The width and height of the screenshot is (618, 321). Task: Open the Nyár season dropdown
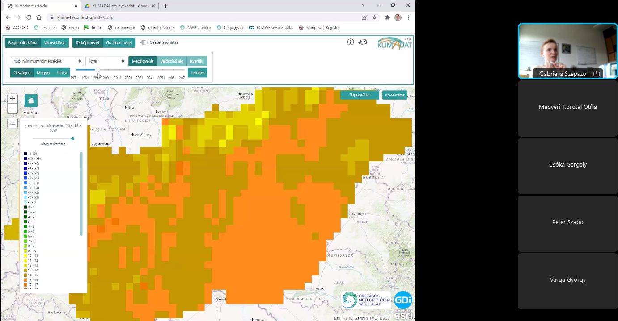(x=106, y=61)
